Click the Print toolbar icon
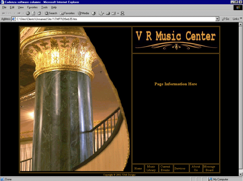Viewport: 243px width, 181px height. coord(108,13)
